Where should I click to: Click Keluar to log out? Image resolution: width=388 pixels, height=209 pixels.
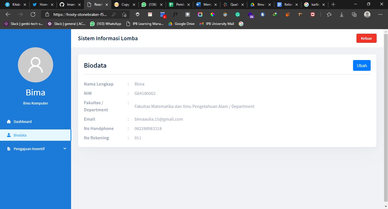click(x=366, y=38)
